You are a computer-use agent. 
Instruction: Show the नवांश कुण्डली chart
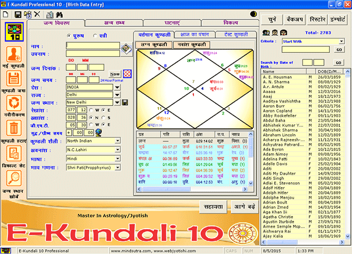pyautogui.click(x=192, y=45)
